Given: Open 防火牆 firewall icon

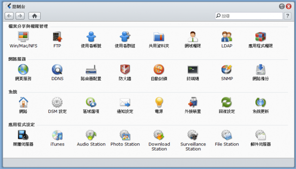Looking at the screenshot, I should [125, 70].
